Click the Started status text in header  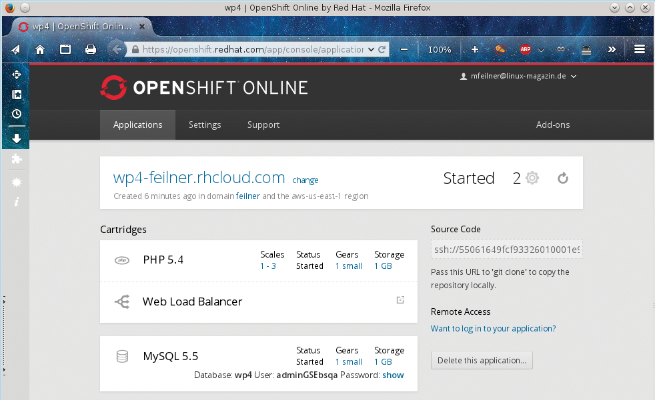pos(469,178)
